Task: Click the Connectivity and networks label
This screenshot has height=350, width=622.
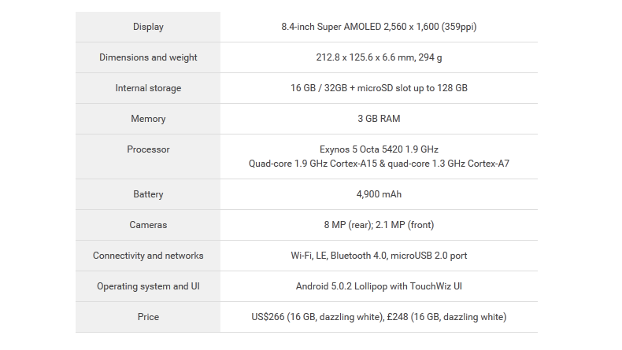Action: (x=148, y=256)
